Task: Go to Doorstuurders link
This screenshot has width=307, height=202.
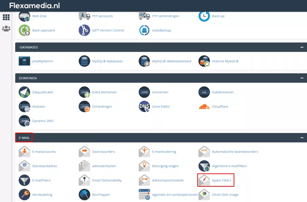Action: click(x=104, y=152)
